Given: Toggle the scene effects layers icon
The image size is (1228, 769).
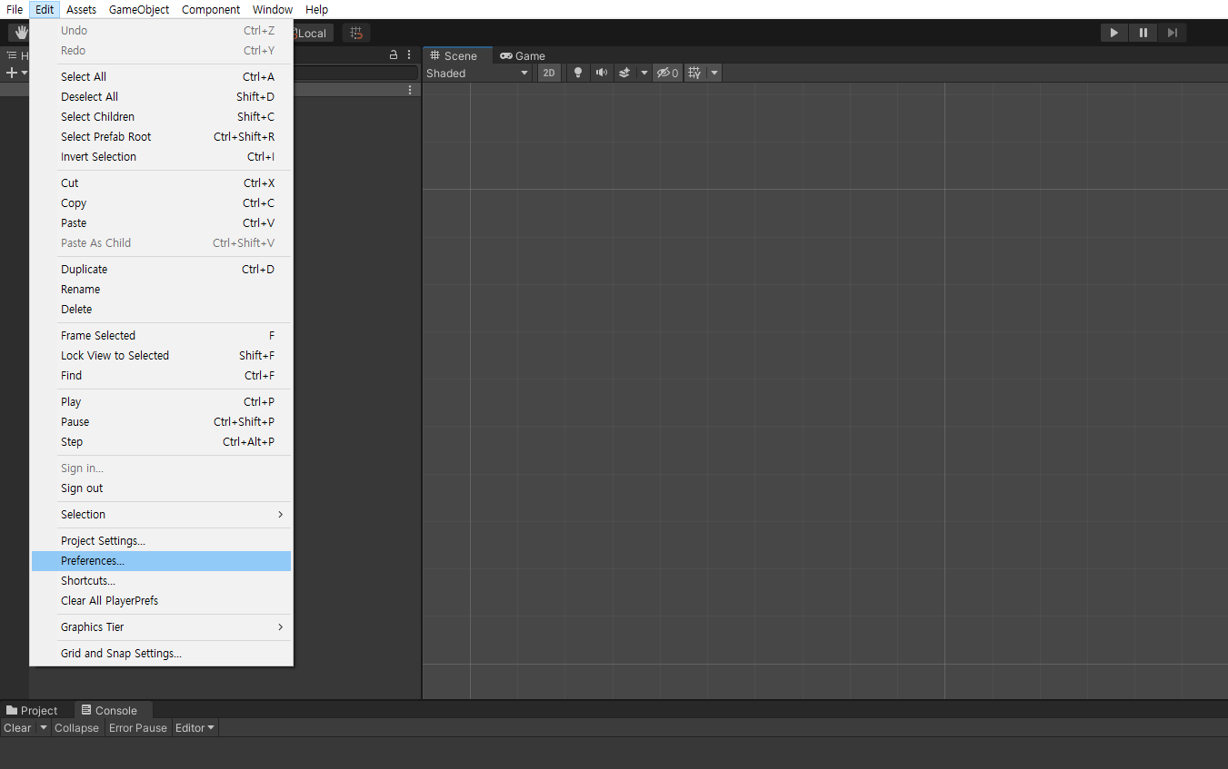Looking at the screenshot, I should click(624, 73).
